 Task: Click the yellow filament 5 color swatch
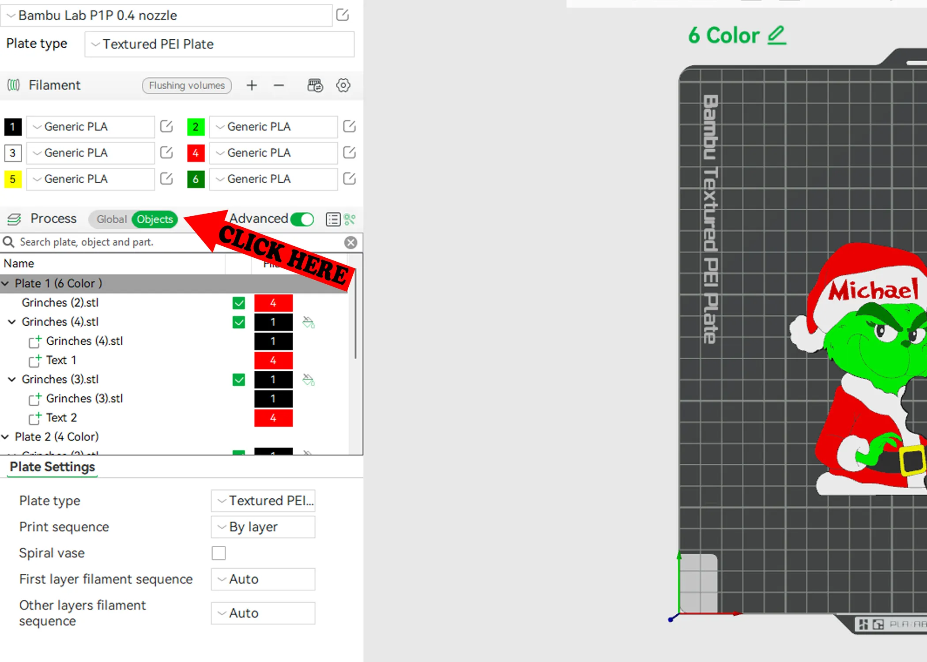13,179
